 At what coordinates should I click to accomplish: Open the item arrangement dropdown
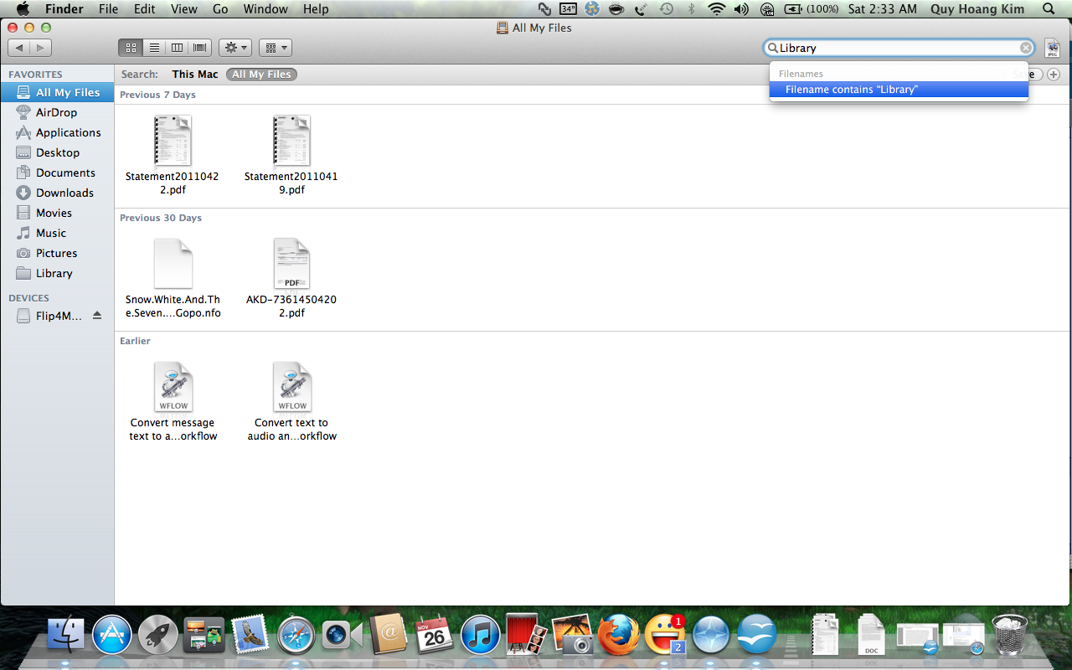(x=275, y=48)
